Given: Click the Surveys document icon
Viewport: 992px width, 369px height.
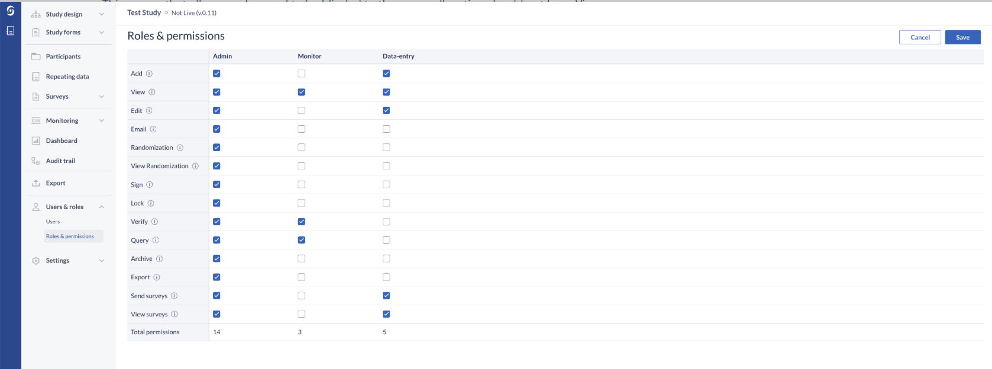Looking at the screenshot, I should click(35, 97).
